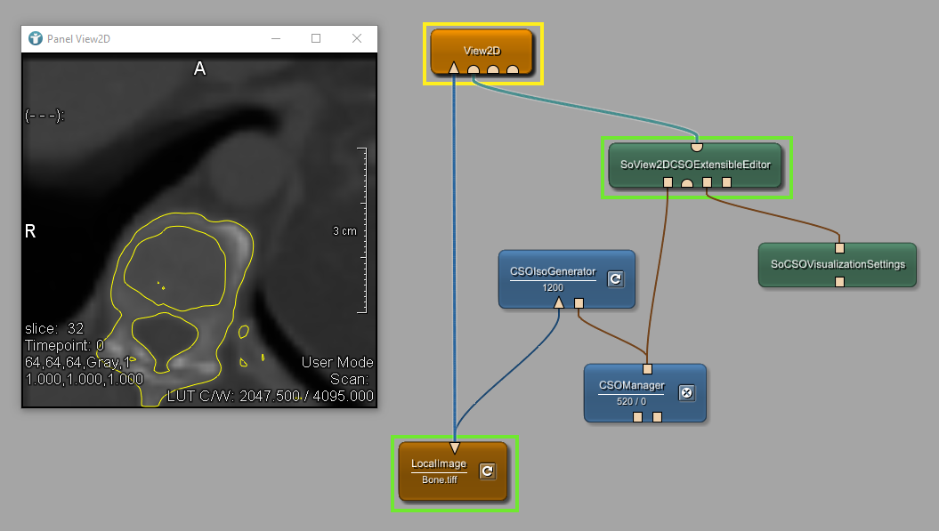Click the reload icon on LocalImage module
Screen dimensions: 939x531
click(487, 471)
